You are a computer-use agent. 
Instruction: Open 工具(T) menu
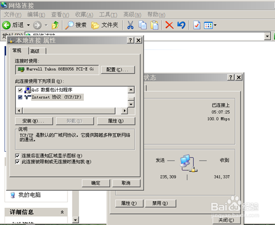[108, 15]
